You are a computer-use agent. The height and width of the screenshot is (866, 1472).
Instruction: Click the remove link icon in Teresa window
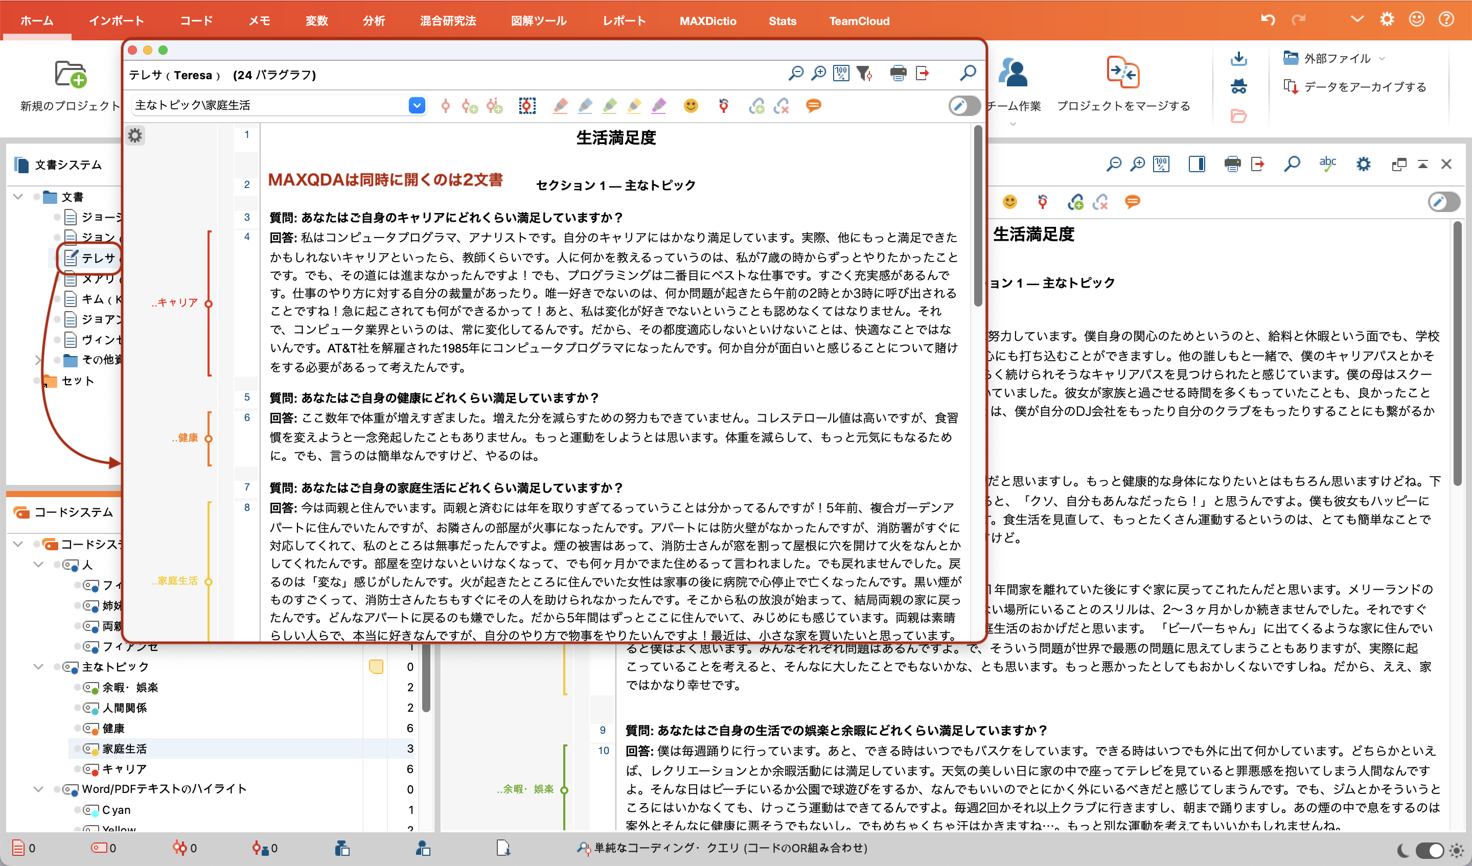pos(781,106)
